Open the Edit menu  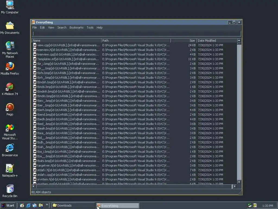point(42,27)
